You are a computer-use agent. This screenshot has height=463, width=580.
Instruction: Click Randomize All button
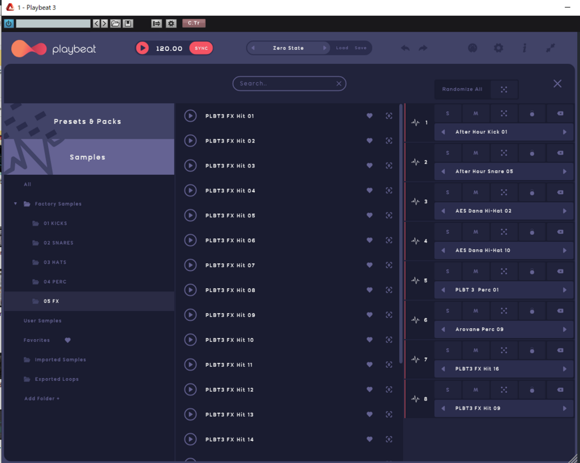(x=462, y=89)
